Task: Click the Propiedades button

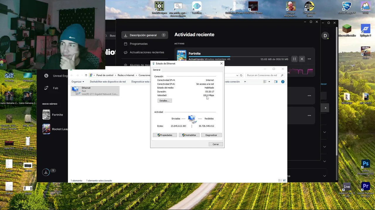Action: pyautogui.click(x=165, y=135)
